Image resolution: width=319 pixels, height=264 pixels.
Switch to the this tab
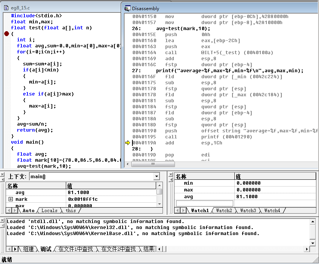pos(71,211)
